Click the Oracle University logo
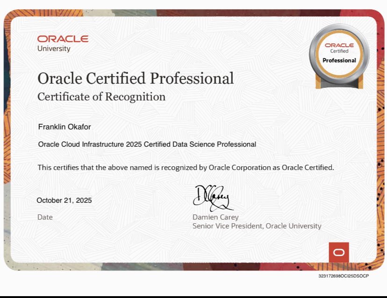The height and width of the screenshot is (298, 387). [63, 43]
